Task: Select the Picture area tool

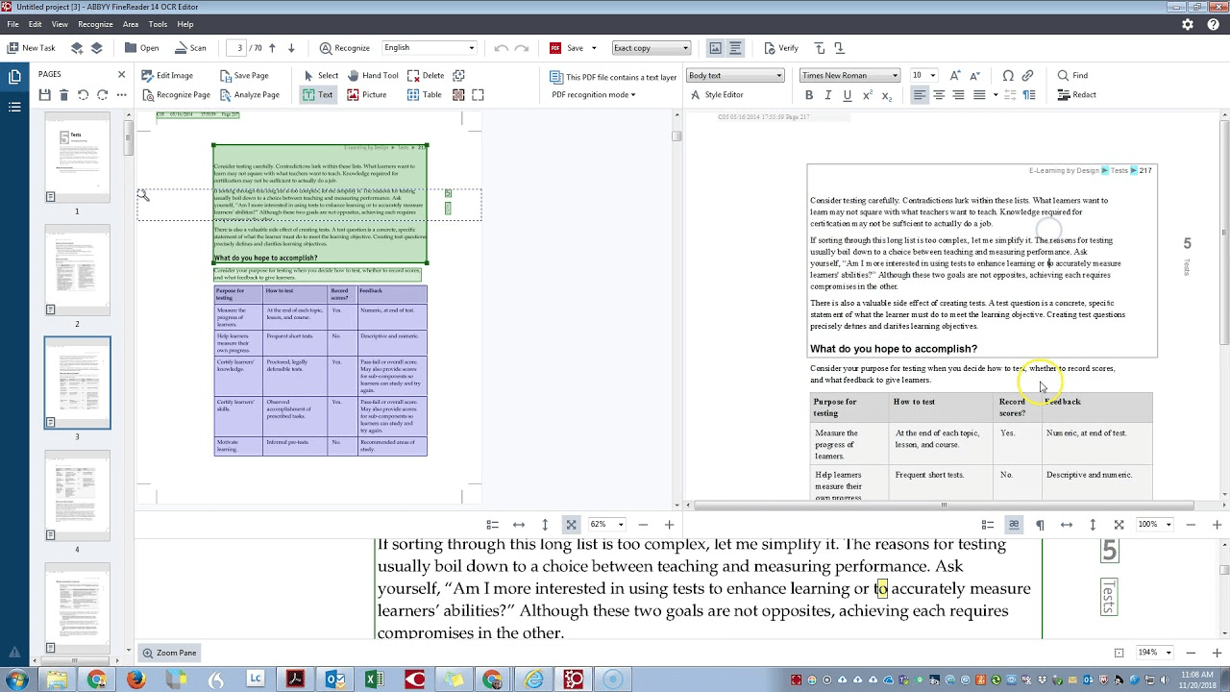Action: point(366,95)
